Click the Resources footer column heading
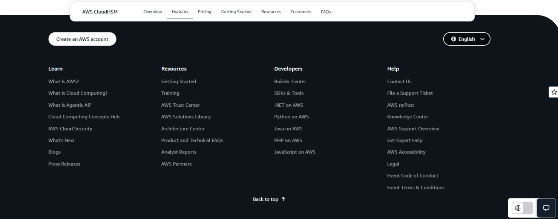 pos(174,69)
